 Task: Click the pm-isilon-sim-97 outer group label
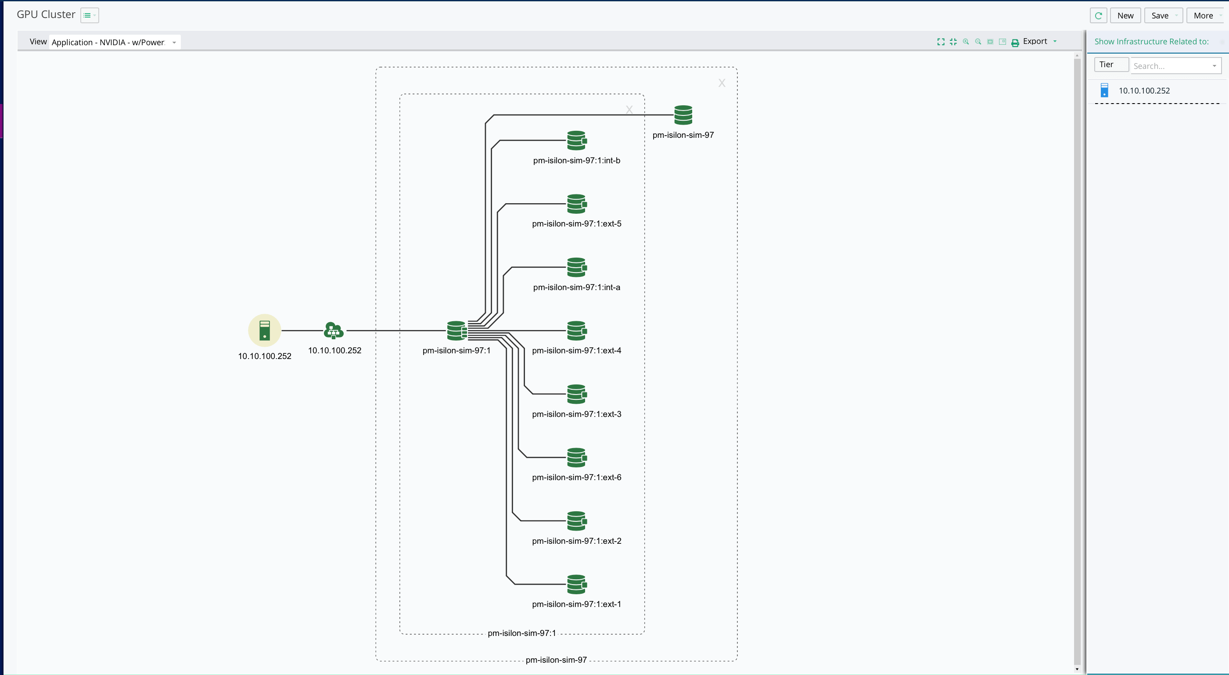pyautogui.click(x=556, y=660)
